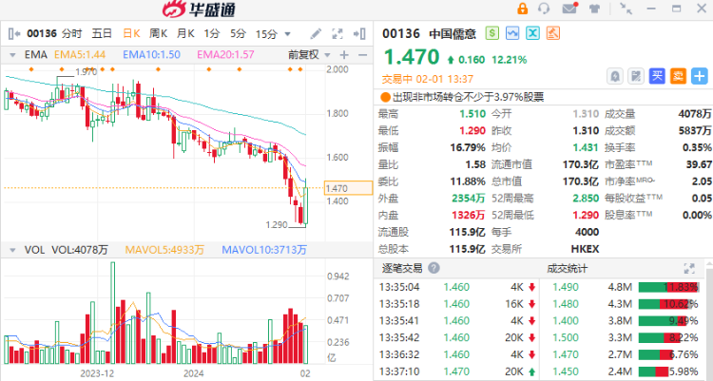Select the 逐笔交易 tab
Viewport: 713px width, 381px height.
402,268
